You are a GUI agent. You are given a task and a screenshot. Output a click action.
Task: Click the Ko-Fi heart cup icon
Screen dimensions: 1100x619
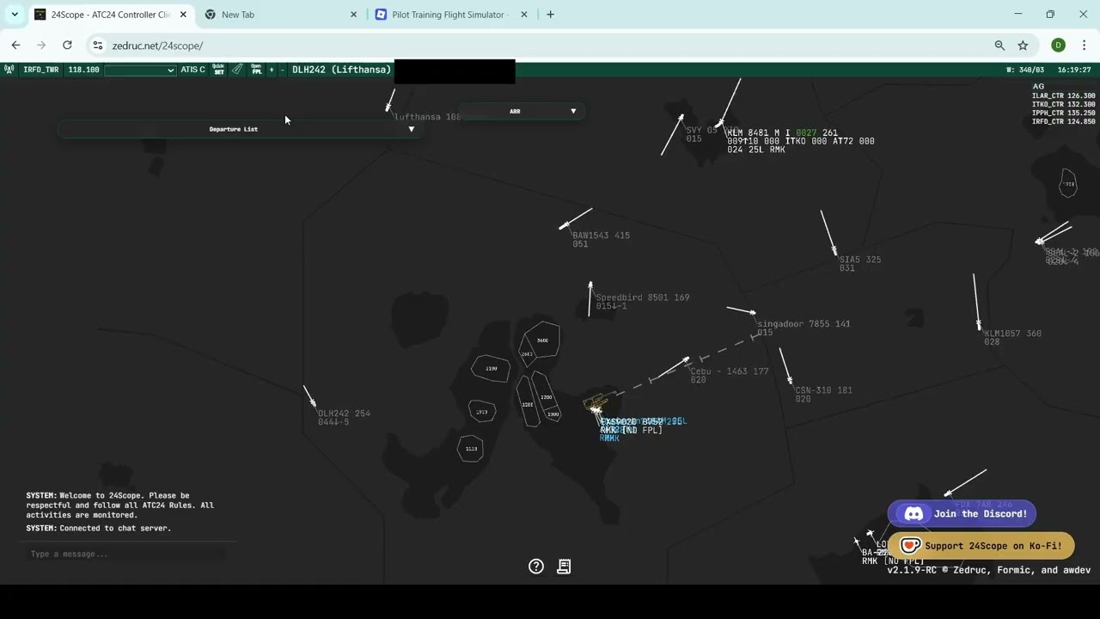coord(910,546)
